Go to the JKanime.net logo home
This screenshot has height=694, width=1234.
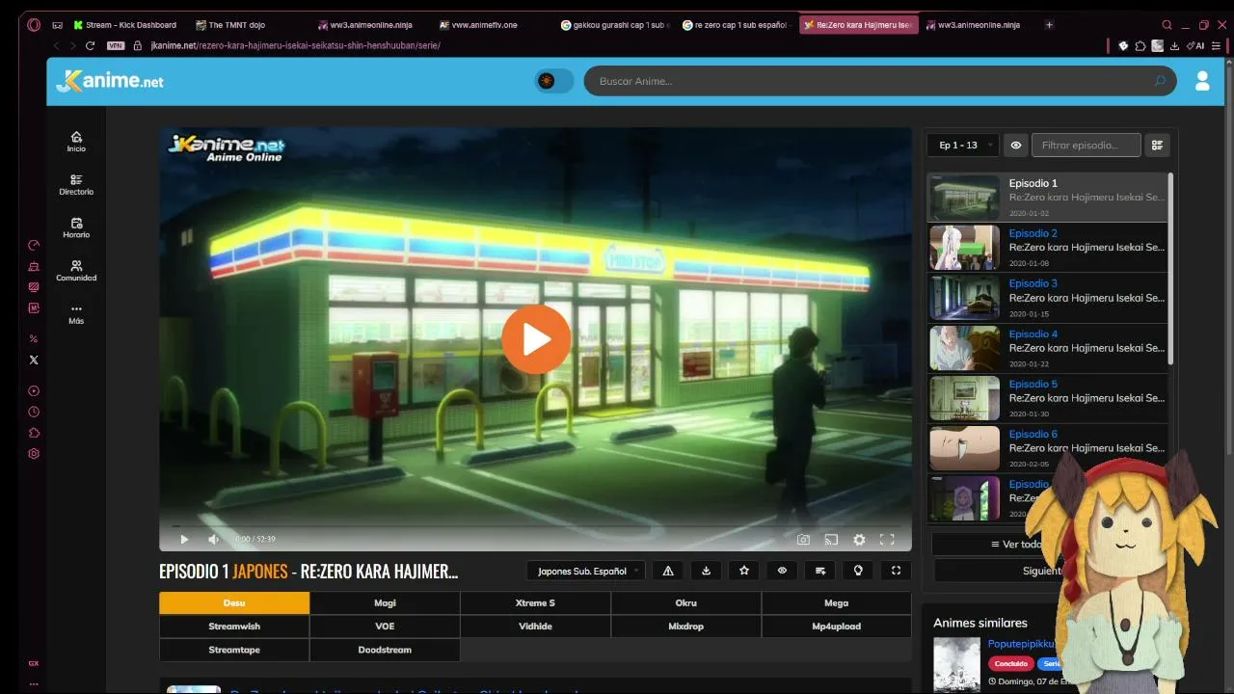coord(110,81)
